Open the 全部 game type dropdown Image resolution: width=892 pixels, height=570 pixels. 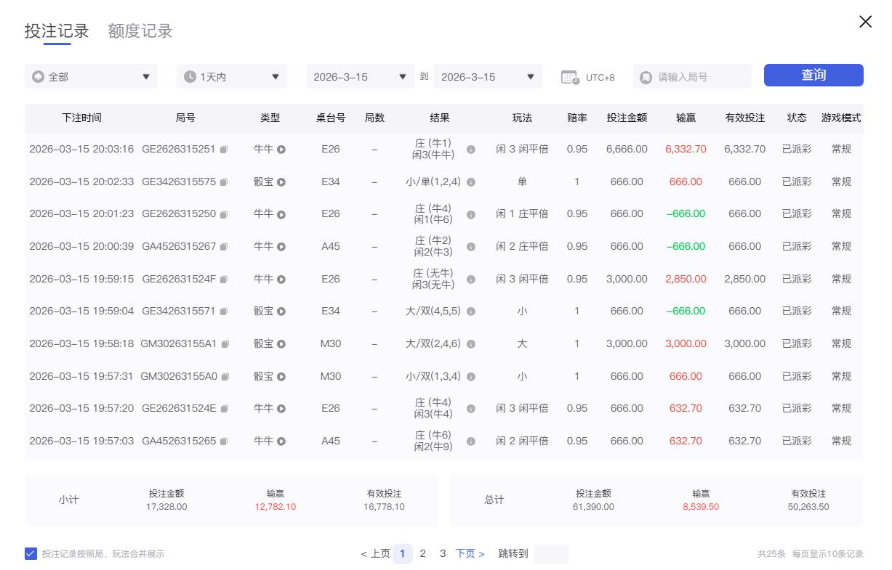91,76
